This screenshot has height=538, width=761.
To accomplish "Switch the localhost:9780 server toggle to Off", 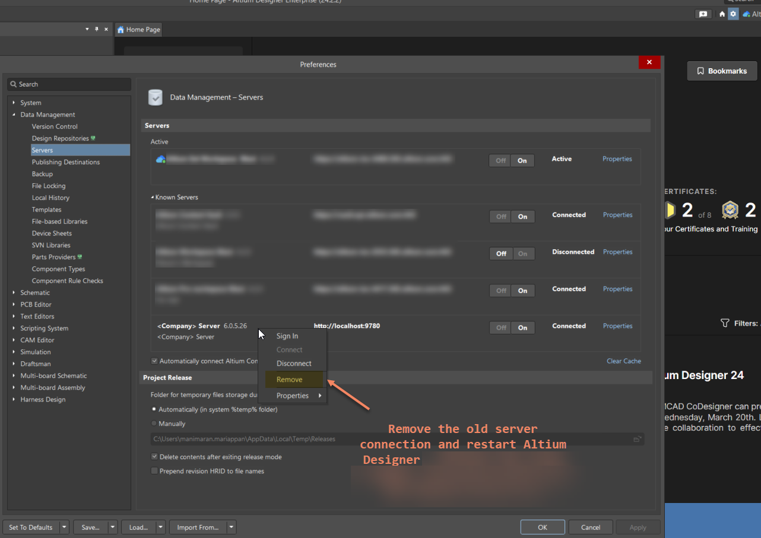I will [501, 327].
